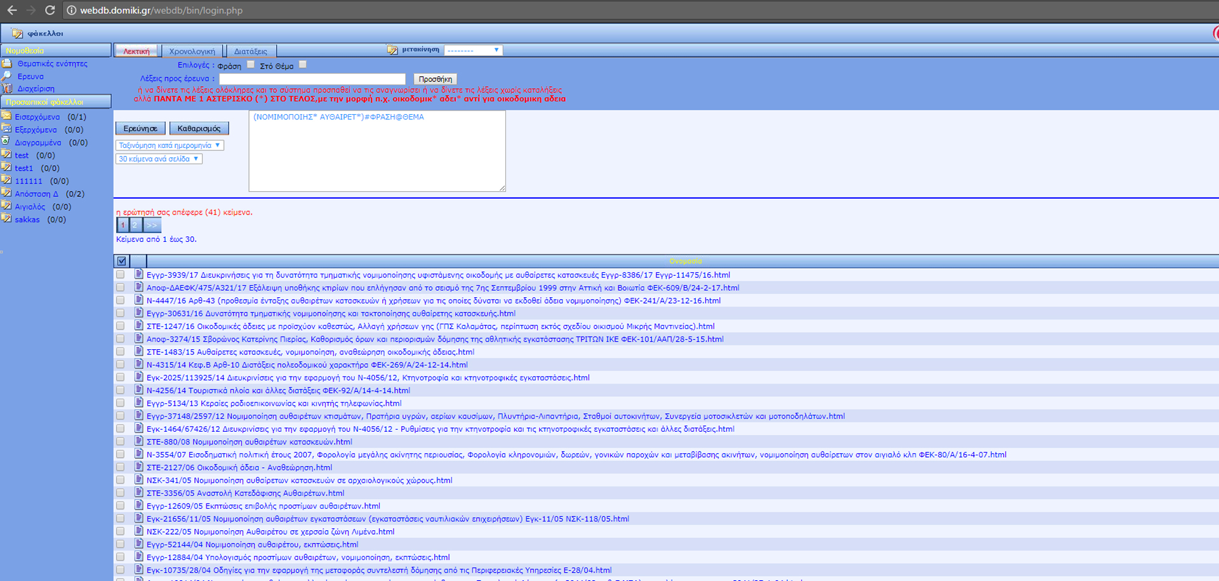
Task: Open the 30 κείμενα ανά σελίδα dropdown
Action: [x=159, y=159]
